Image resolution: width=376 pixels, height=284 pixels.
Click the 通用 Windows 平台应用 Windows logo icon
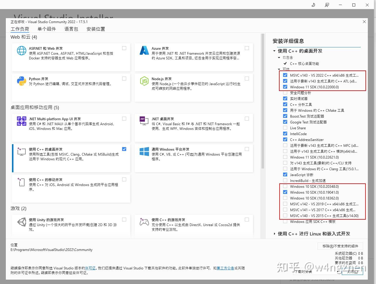(x=144, y=152)
